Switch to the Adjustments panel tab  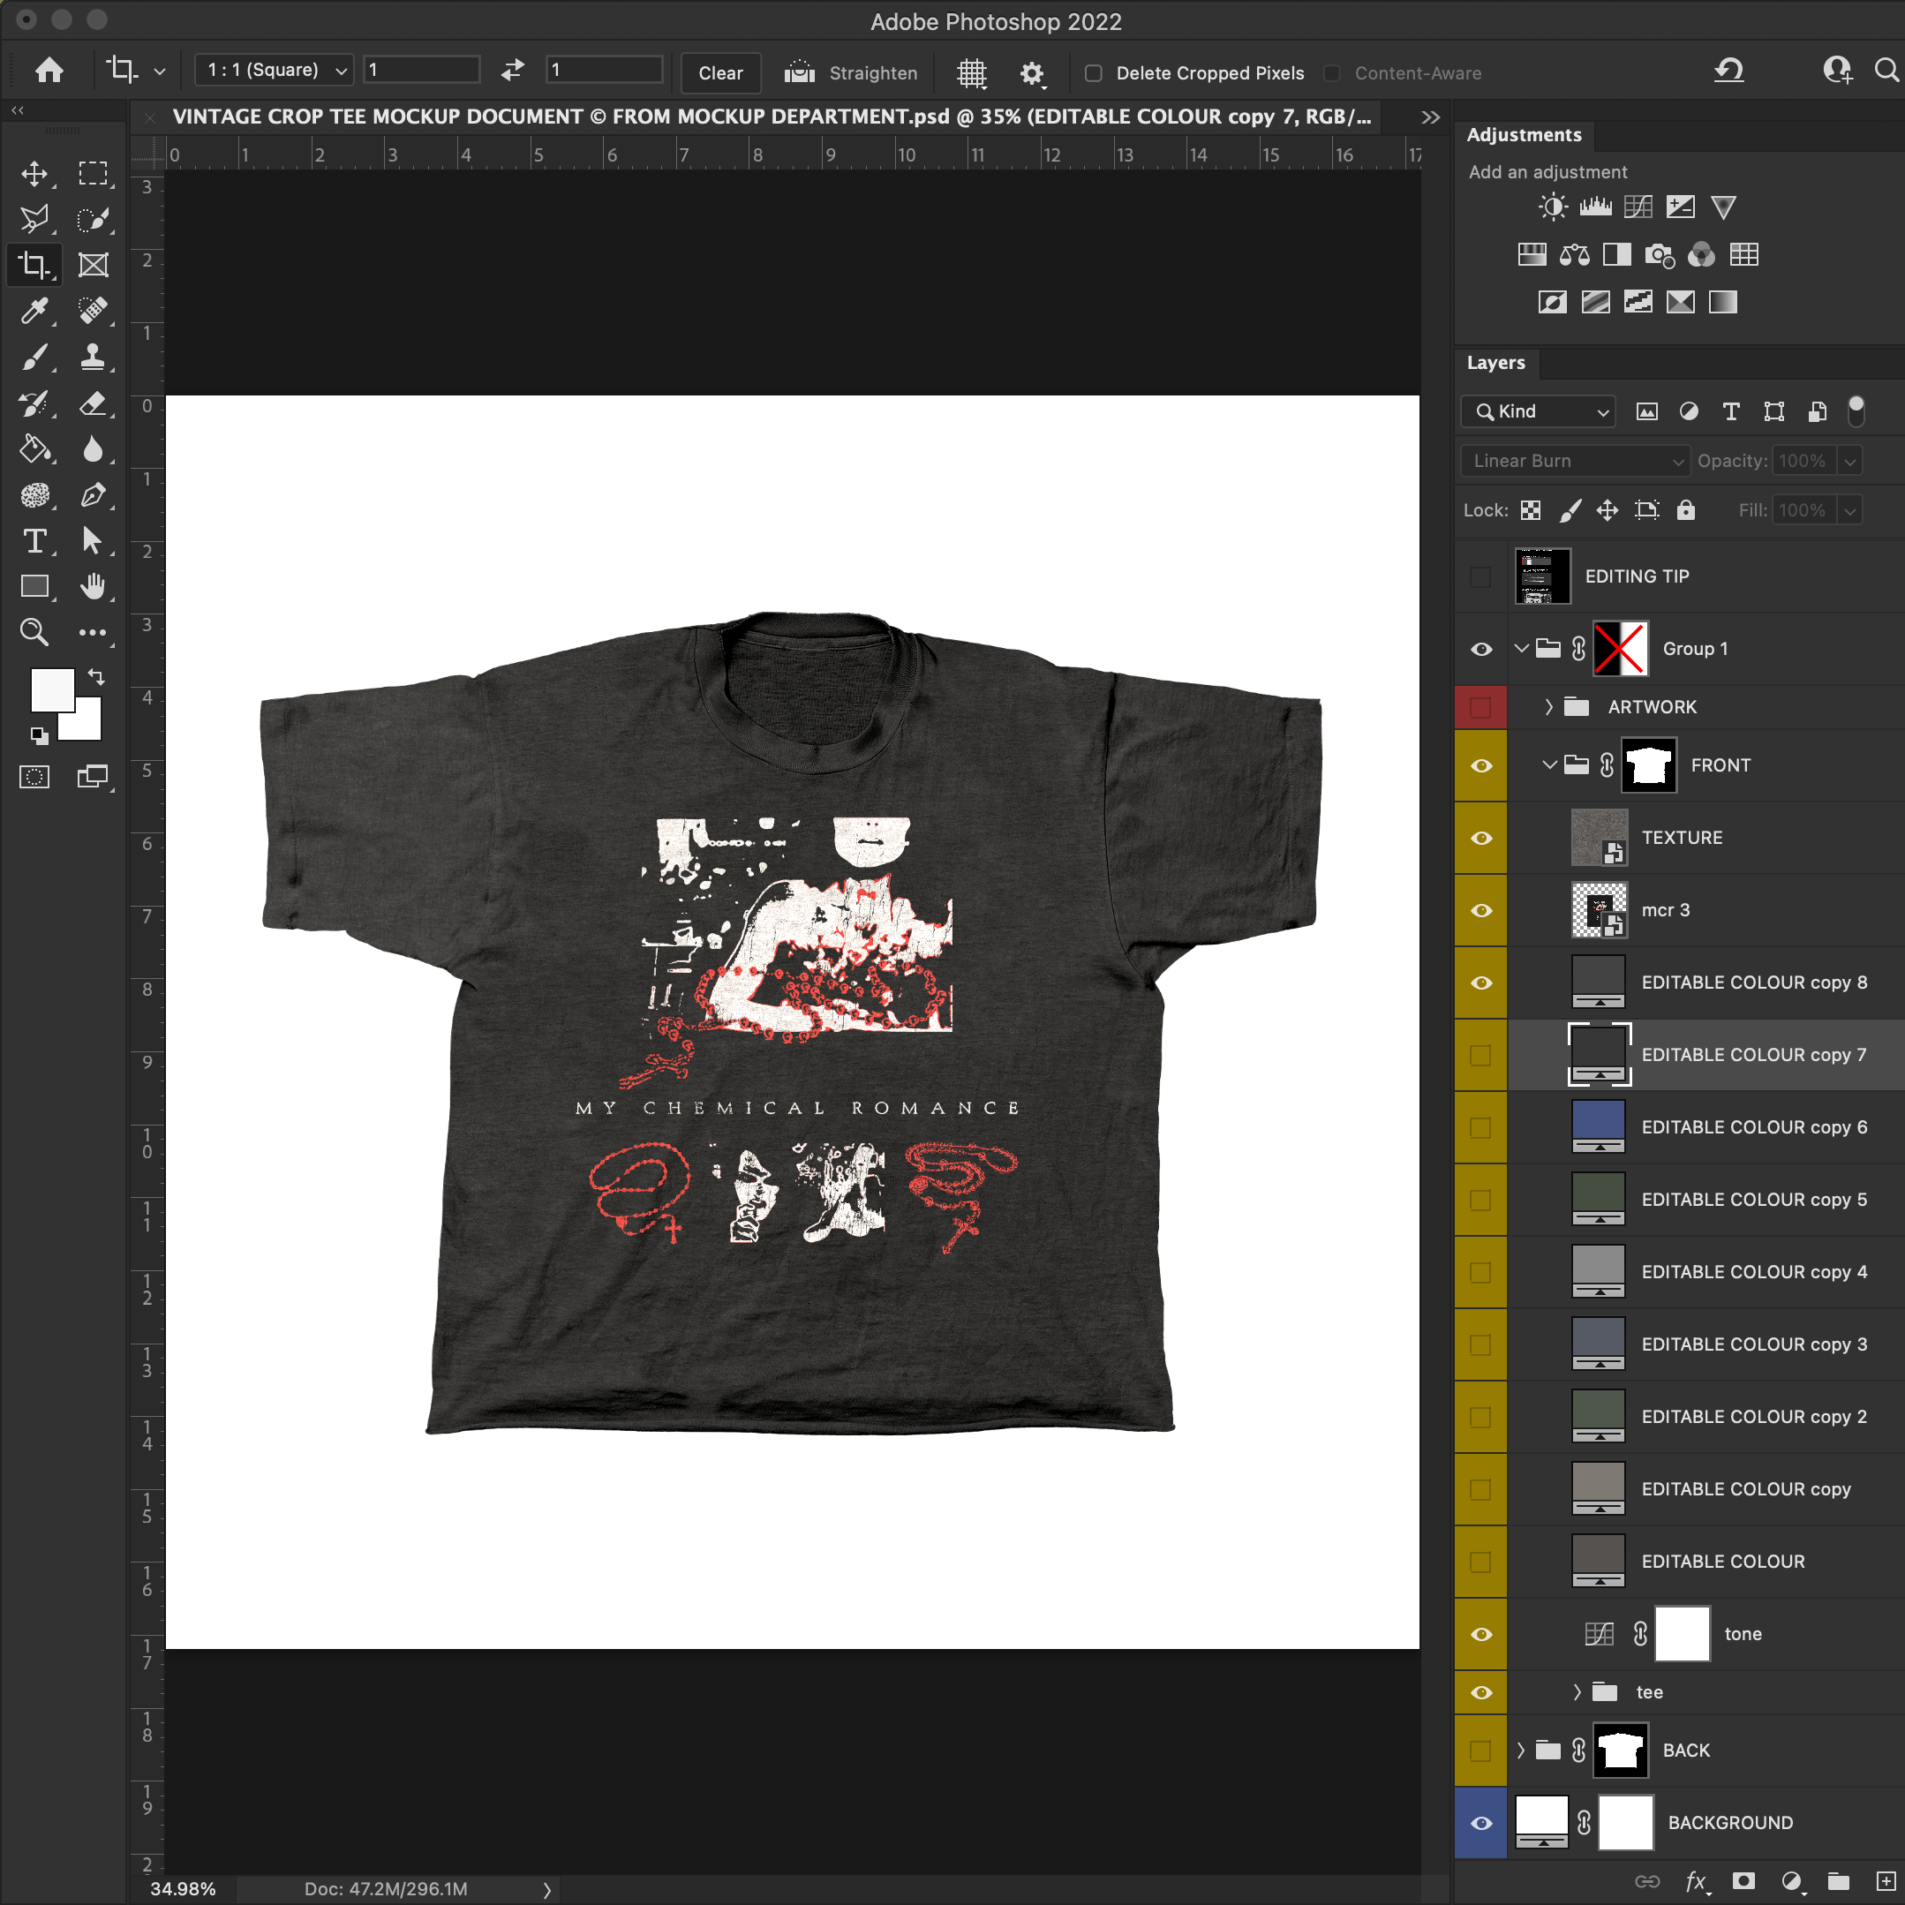(x=1524, y=135)
